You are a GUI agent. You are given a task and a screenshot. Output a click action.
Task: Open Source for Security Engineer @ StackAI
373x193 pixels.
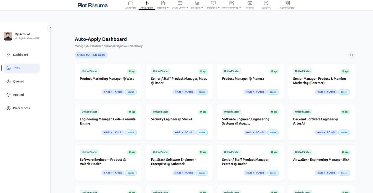click(202, 132)
